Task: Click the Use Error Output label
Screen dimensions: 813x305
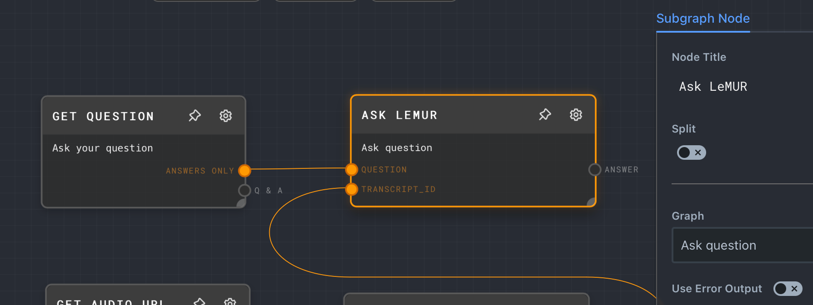Action: coord(717,289)
